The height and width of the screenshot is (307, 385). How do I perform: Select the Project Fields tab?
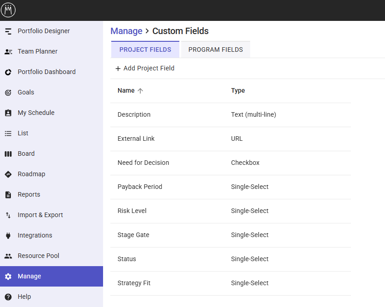(145, 50)
